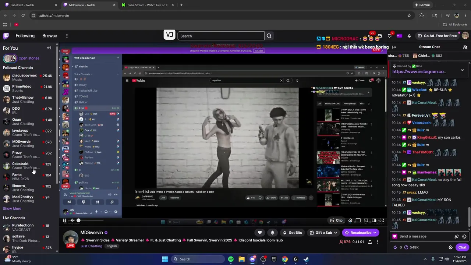
Task: Switch to nallie Stream Kick tab
Action: (x=147, y=5)
